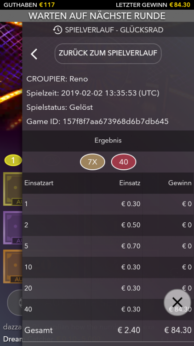Click ZURÜCK ZUM SPIELVERLAUF button
The width and height of the screenshot is (194, 346).
(x=108, y=54)
